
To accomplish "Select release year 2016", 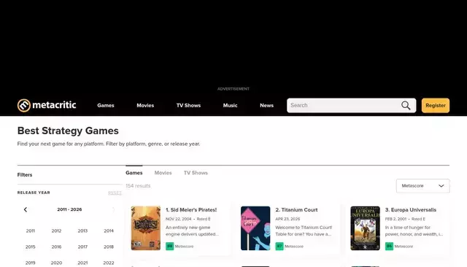I will click(56, 247).
